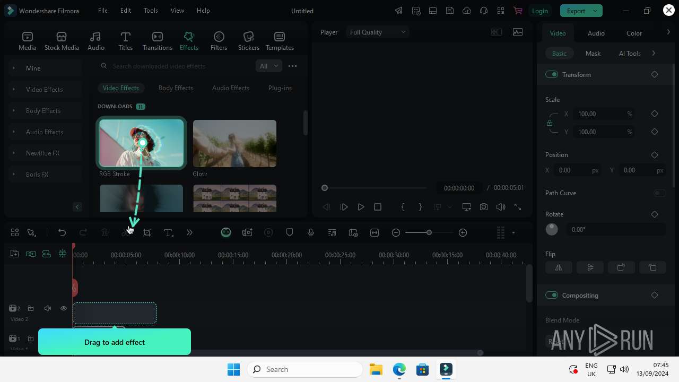The image size is (679, 382).
Task: Open the support headset icon
Action: pos(484,11)
